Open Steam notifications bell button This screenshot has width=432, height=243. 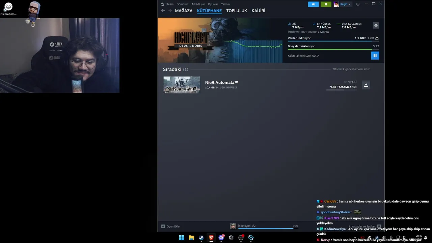coord(326,4)
